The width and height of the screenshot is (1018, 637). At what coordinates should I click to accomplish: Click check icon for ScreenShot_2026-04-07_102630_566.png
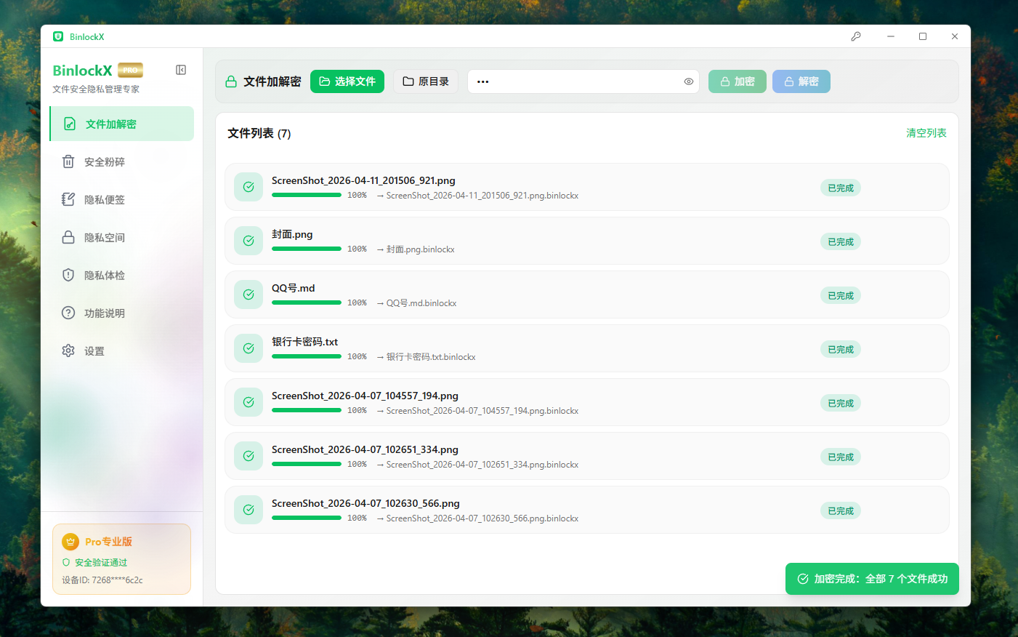[x=249, y=510]
